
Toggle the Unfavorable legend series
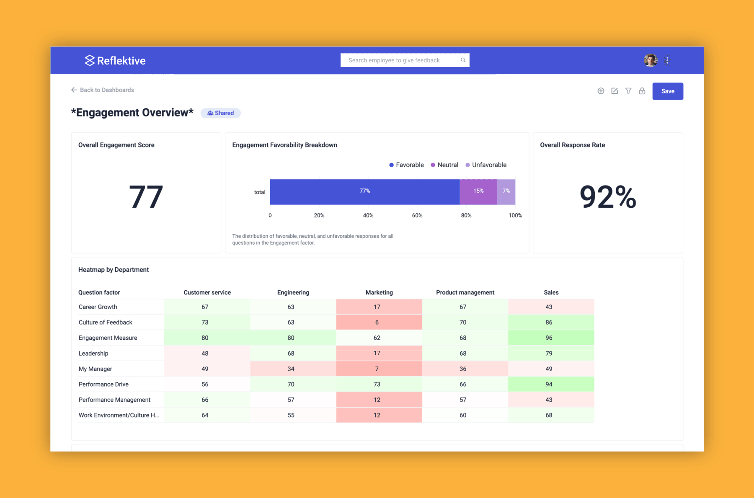[486, 165]
